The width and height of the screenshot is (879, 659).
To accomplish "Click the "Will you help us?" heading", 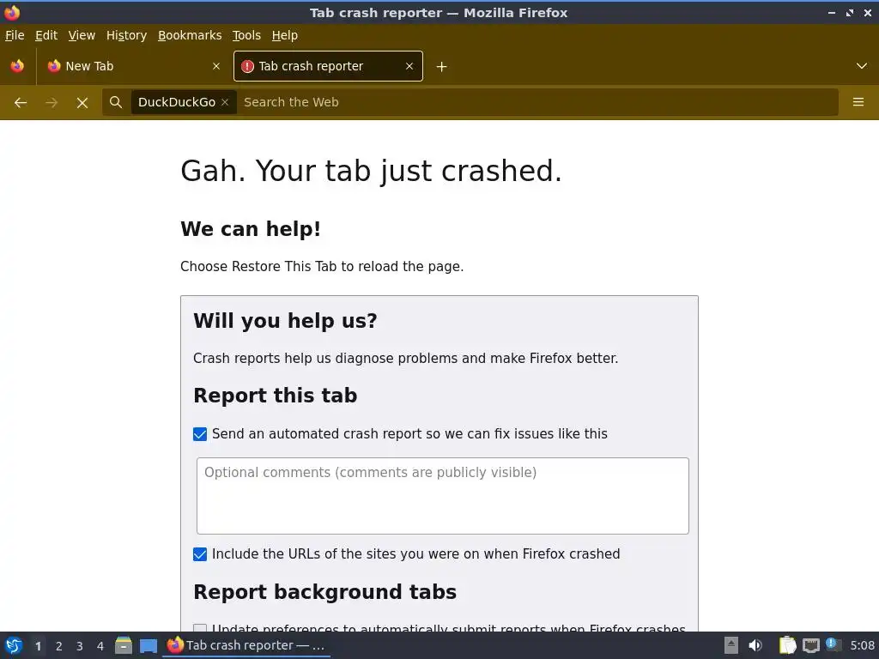I will point(285,321).
